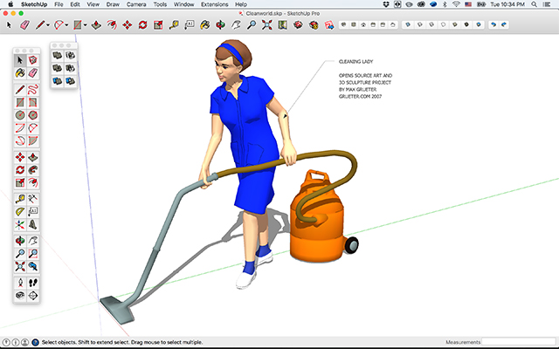The width and height of the screenshot is (559, 349).
Task: Activate the Walk tool footprints icon
Action: 33,283
